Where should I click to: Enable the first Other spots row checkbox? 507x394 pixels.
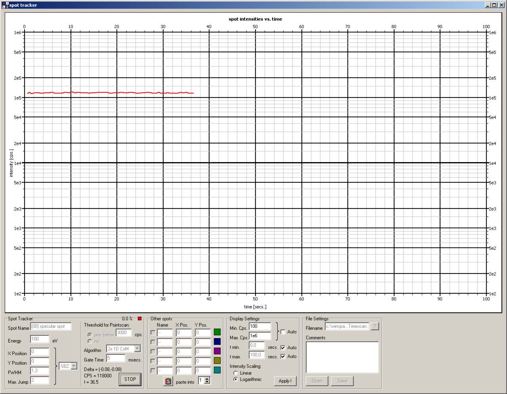coord(153,333)
